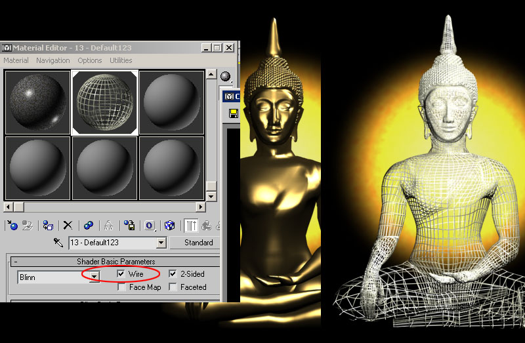This screenshot has height=343, width=525.
Task: Open the Material Effects Channel icon
Action: tap(150, 226)
